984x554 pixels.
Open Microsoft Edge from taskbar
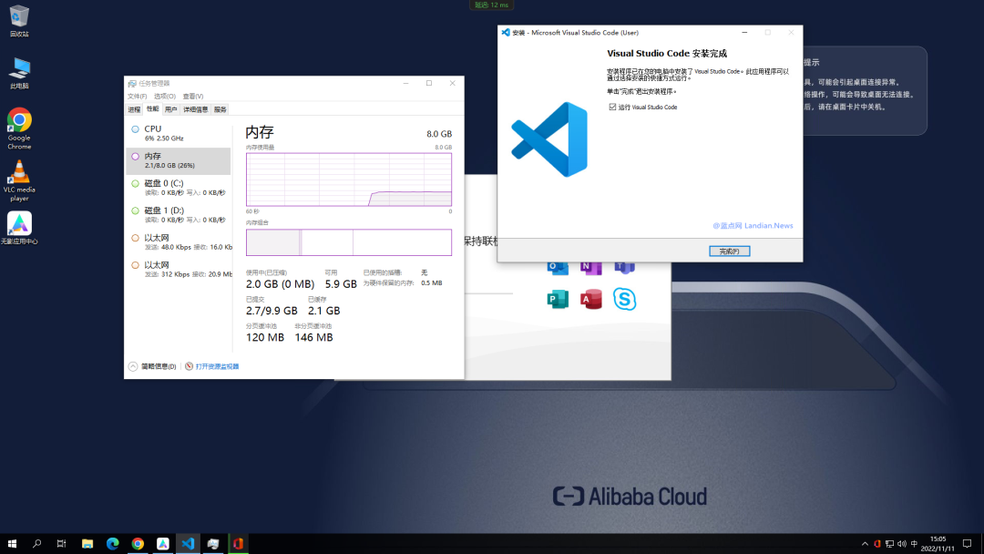coord(112,543)
